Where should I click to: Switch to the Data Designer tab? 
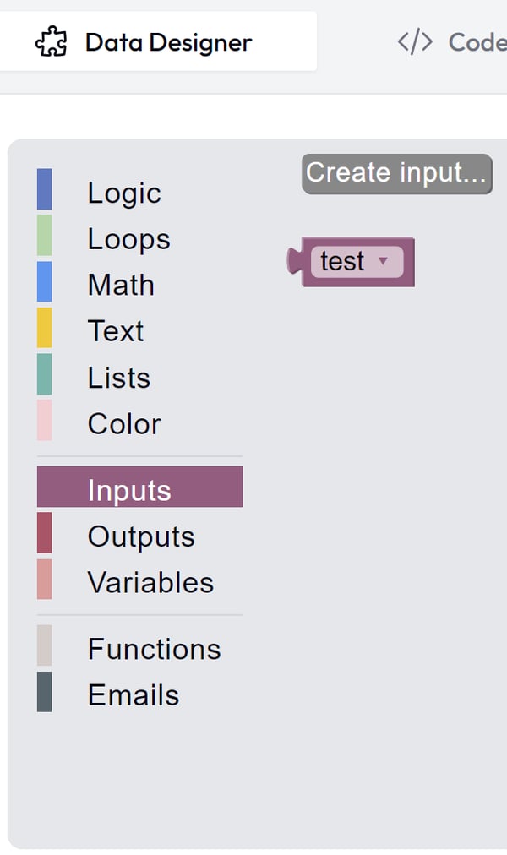click(x=158, y=41)
